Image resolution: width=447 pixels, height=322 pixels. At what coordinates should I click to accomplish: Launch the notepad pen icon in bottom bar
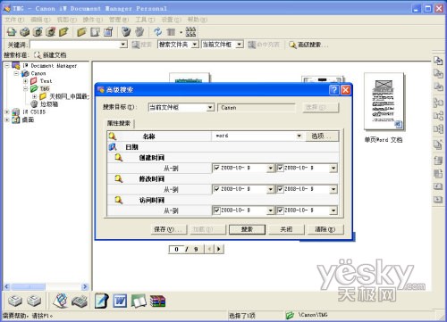point(101,301)
